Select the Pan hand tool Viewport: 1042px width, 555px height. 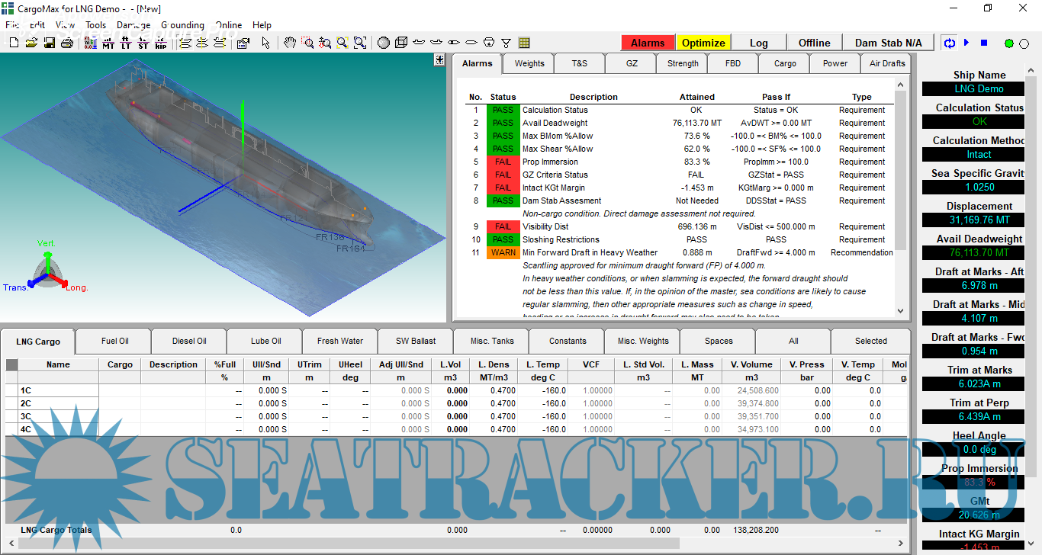(x=290, y=43)
